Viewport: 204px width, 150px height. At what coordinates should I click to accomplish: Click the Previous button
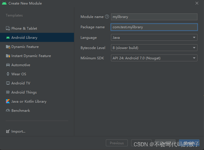point(117,143)
